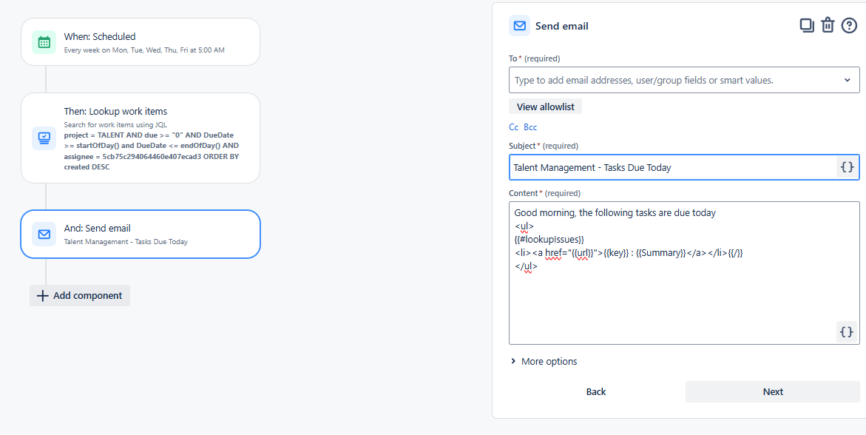Click the envelope icon on the Send email component

[x=44, y=234]
